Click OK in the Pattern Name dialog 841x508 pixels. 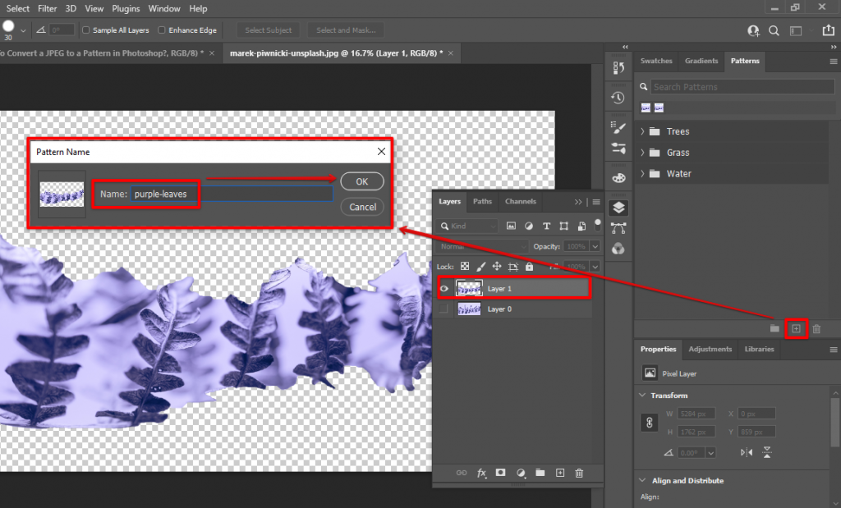[x=361, y=181]
